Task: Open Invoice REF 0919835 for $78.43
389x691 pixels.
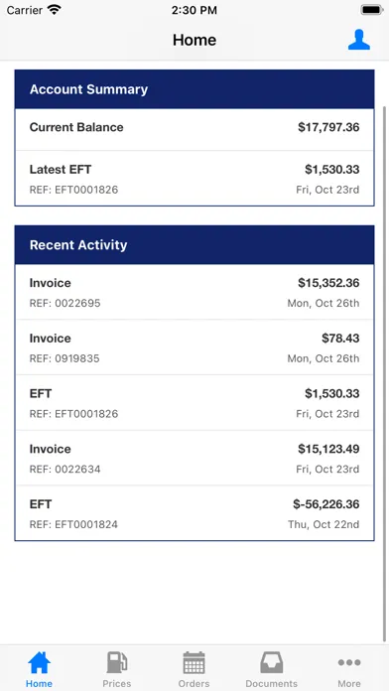Action: (194, 347)
